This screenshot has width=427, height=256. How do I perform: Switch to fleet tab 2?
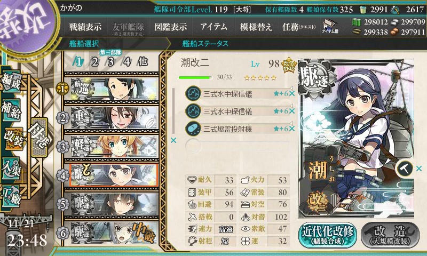click(95, 62)
